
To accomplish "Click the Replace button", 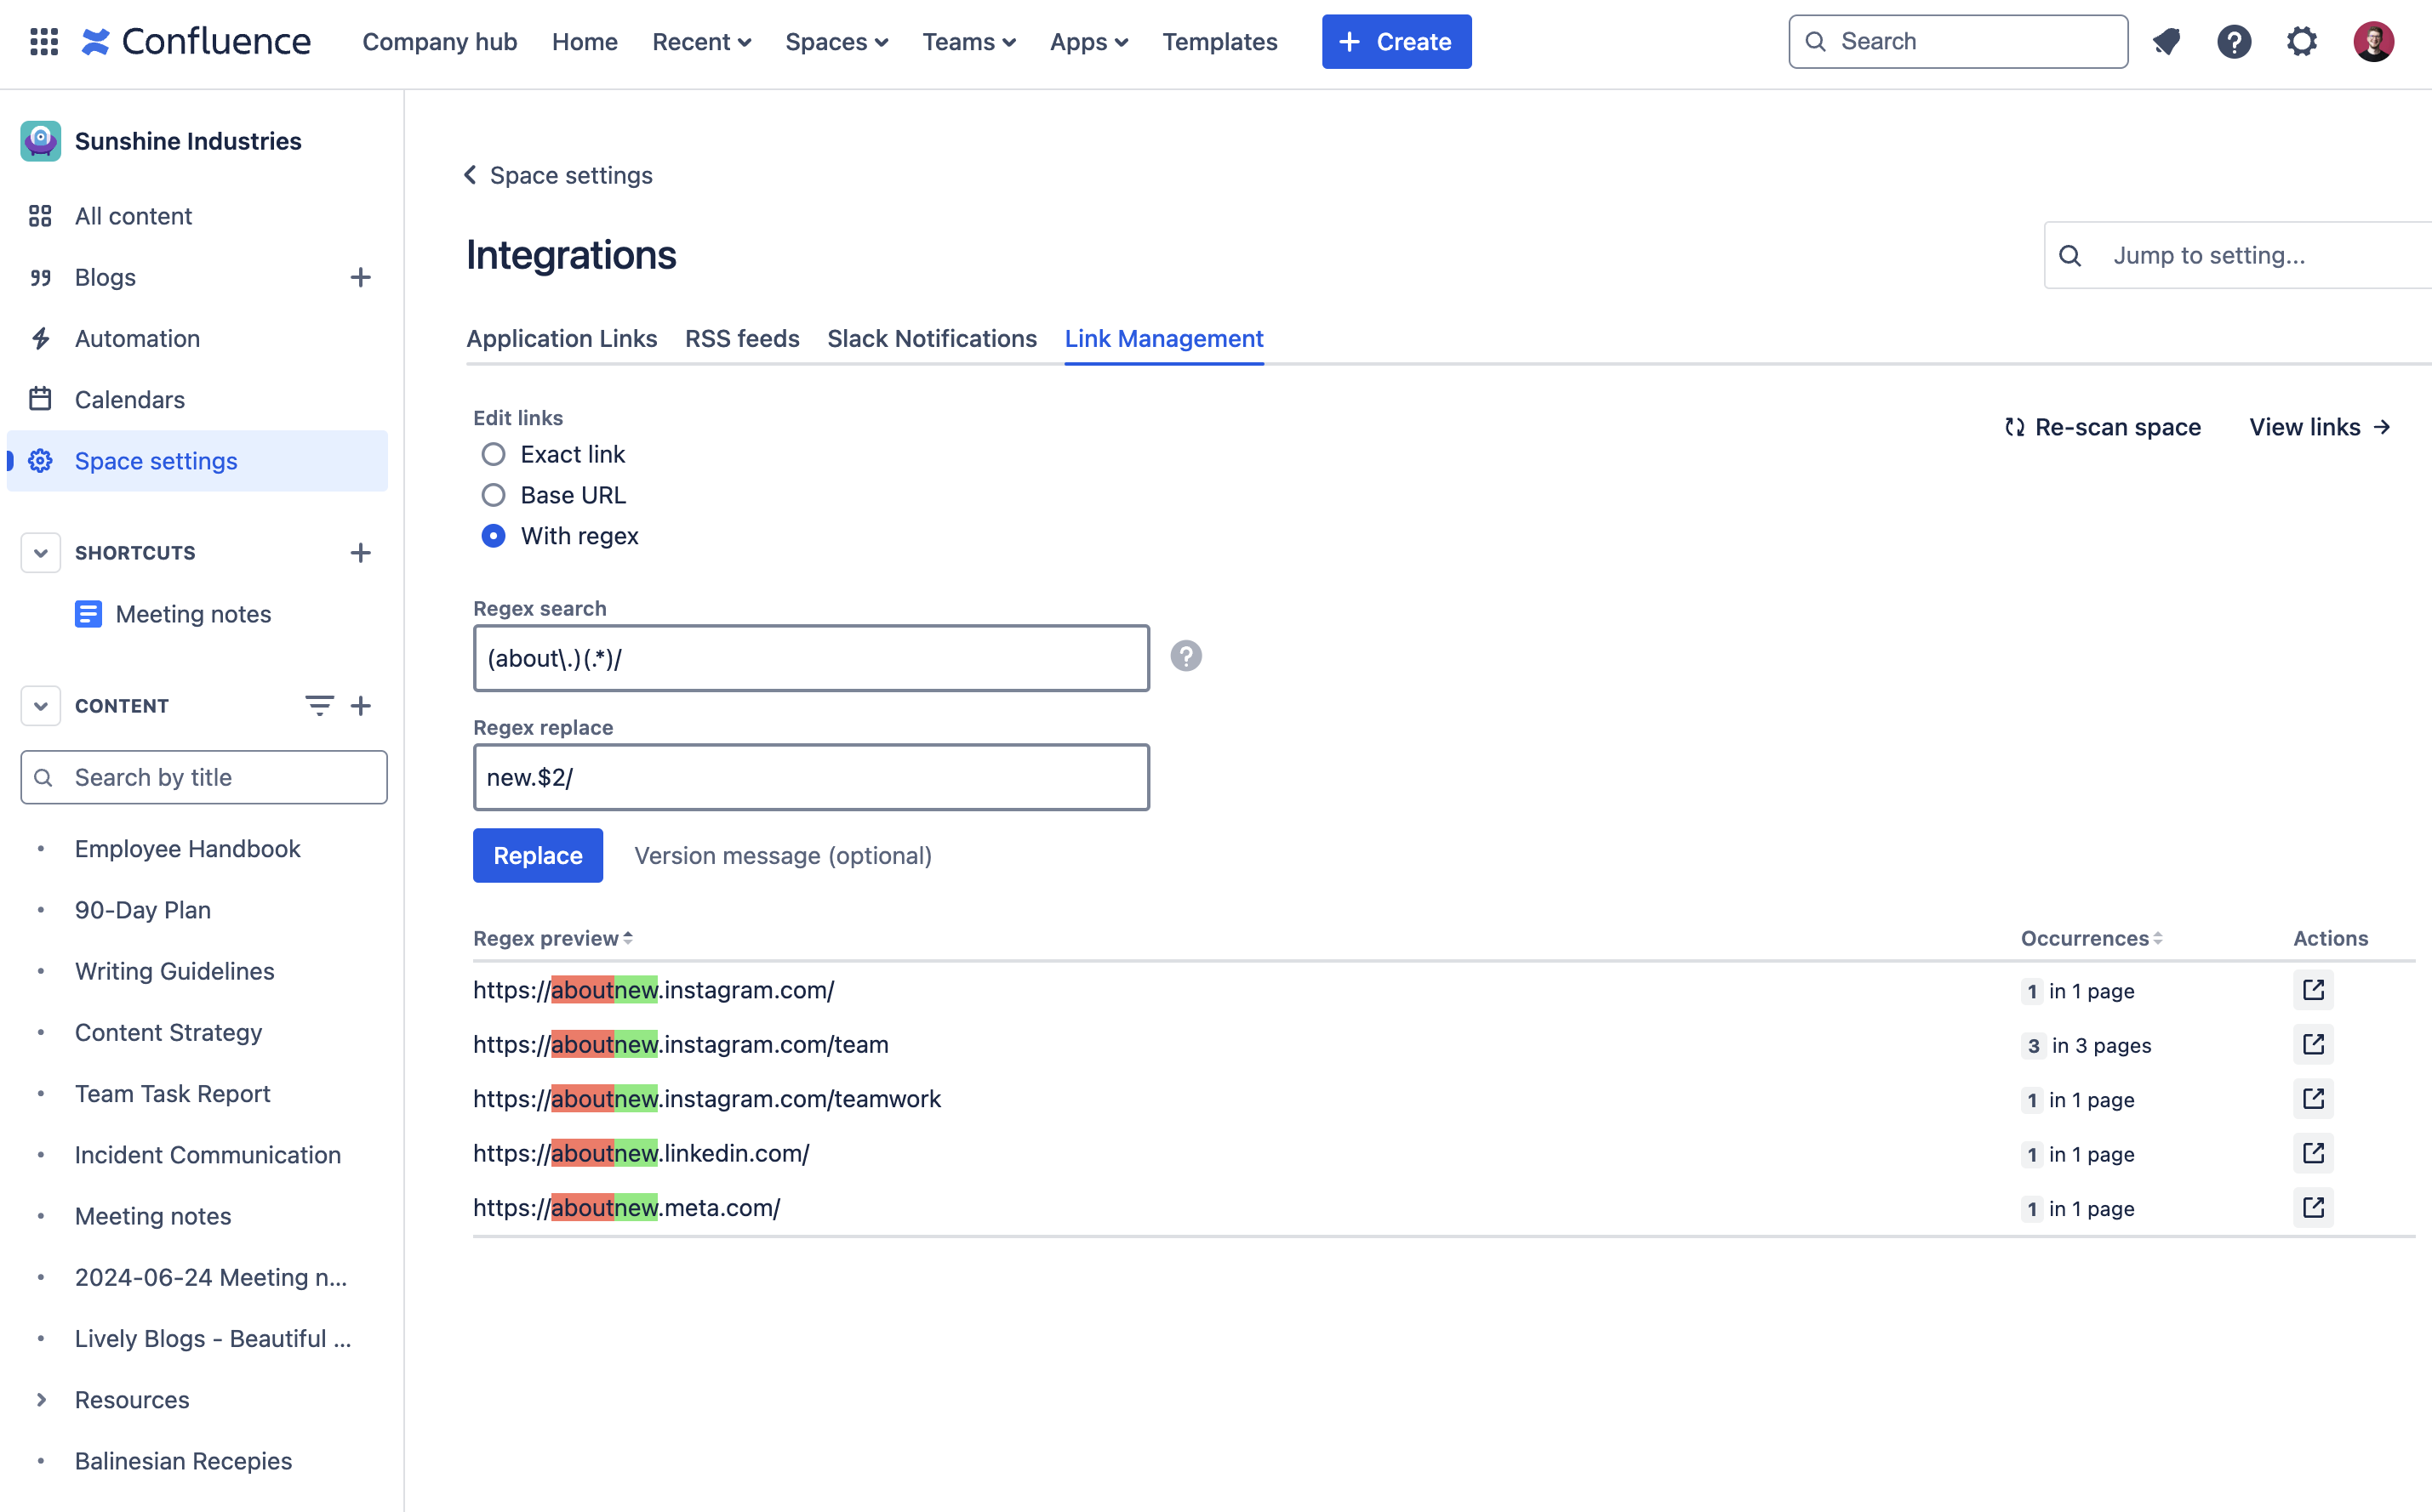I will tap(537, 855).
